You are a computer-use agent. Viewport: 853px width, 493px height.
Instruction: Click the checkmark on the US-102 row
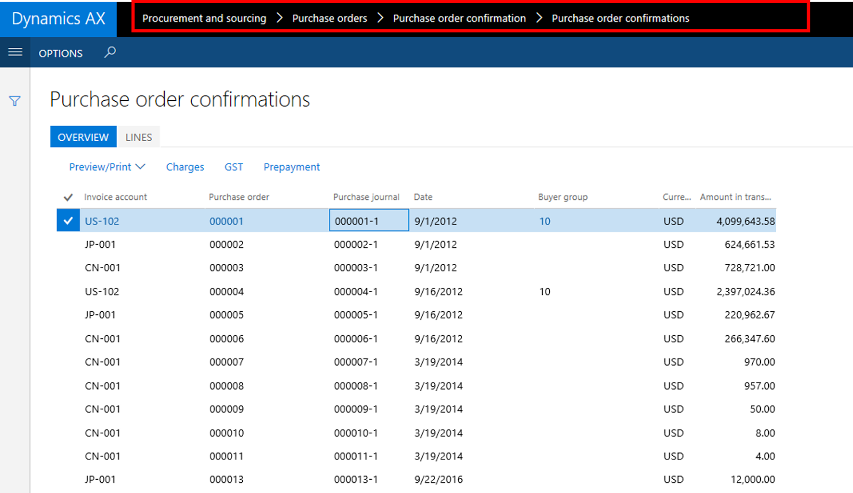tap(68, 220)
